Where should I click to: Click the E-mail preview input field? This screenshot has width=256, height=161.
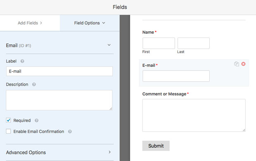tap(176, 76)
